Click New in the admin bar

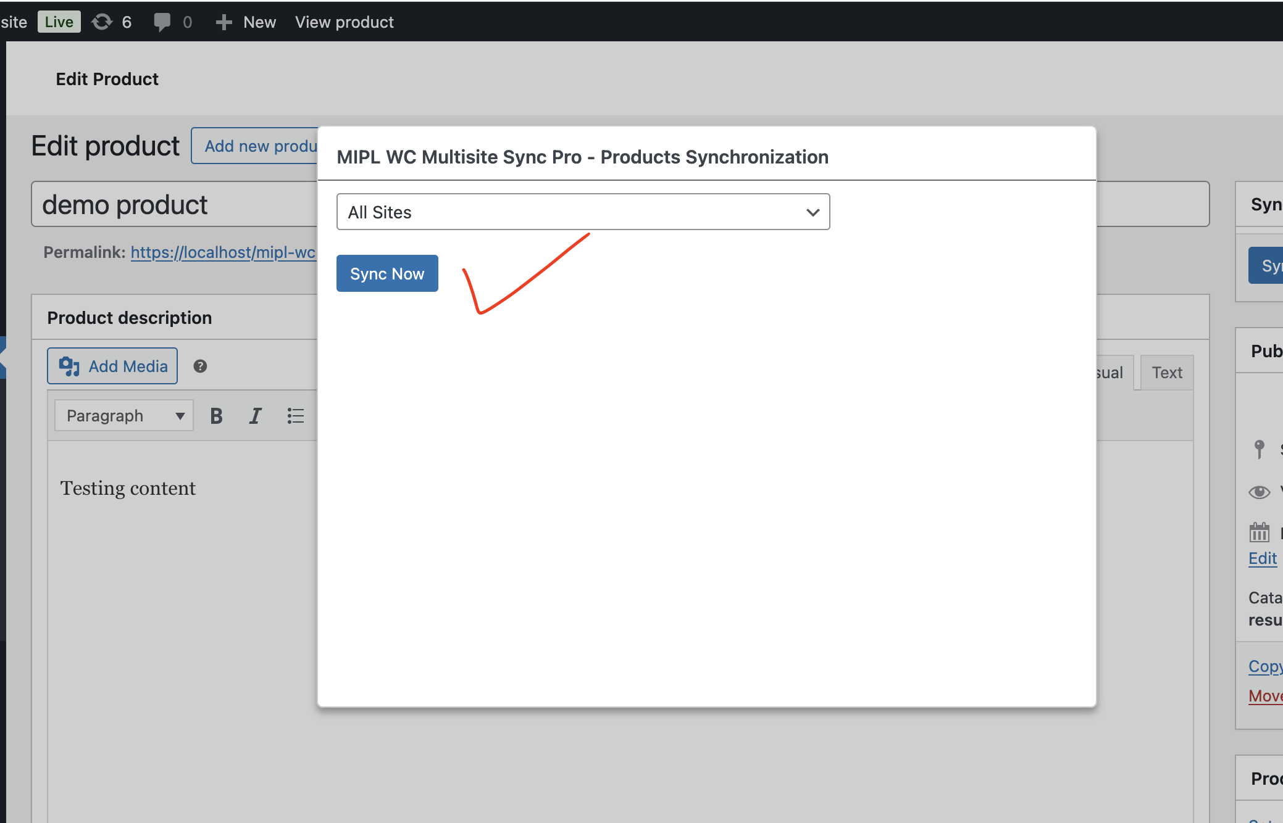pyautogui.click(x=259, y=22)
